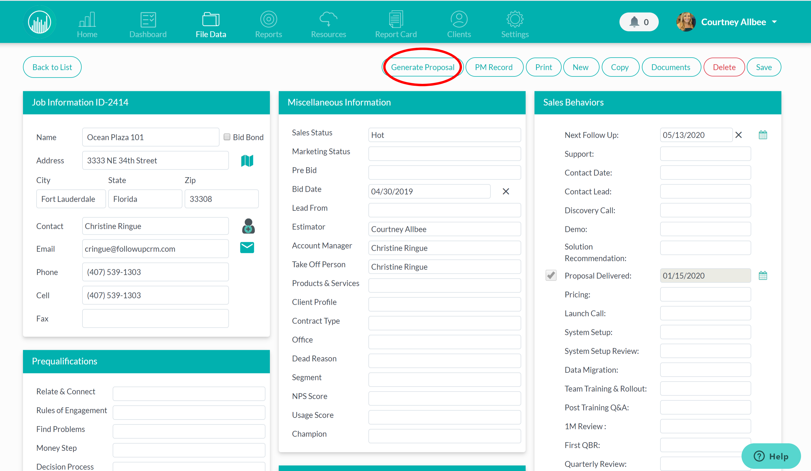This screenshot has height=471, width=811.
Task: Click the Address input field
Action: (x=156, y=160)
